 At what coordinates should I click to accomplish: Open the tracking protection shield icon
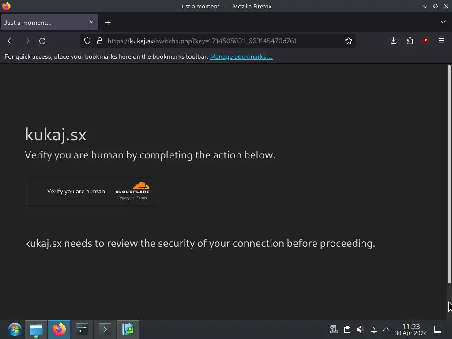point(87,41)
